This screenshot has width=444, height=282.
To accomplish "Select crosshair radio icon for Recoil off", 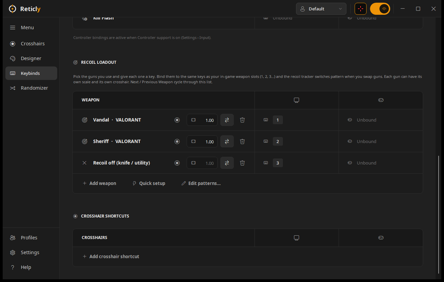I will (177, 163).
